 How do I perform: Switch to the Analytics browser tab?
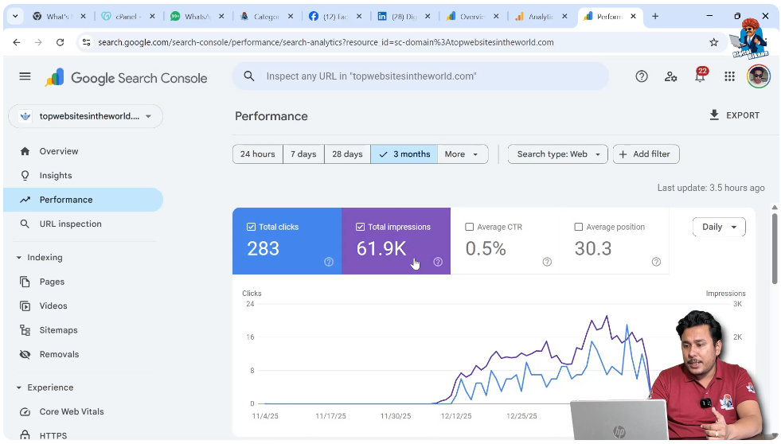coord(541,17)
